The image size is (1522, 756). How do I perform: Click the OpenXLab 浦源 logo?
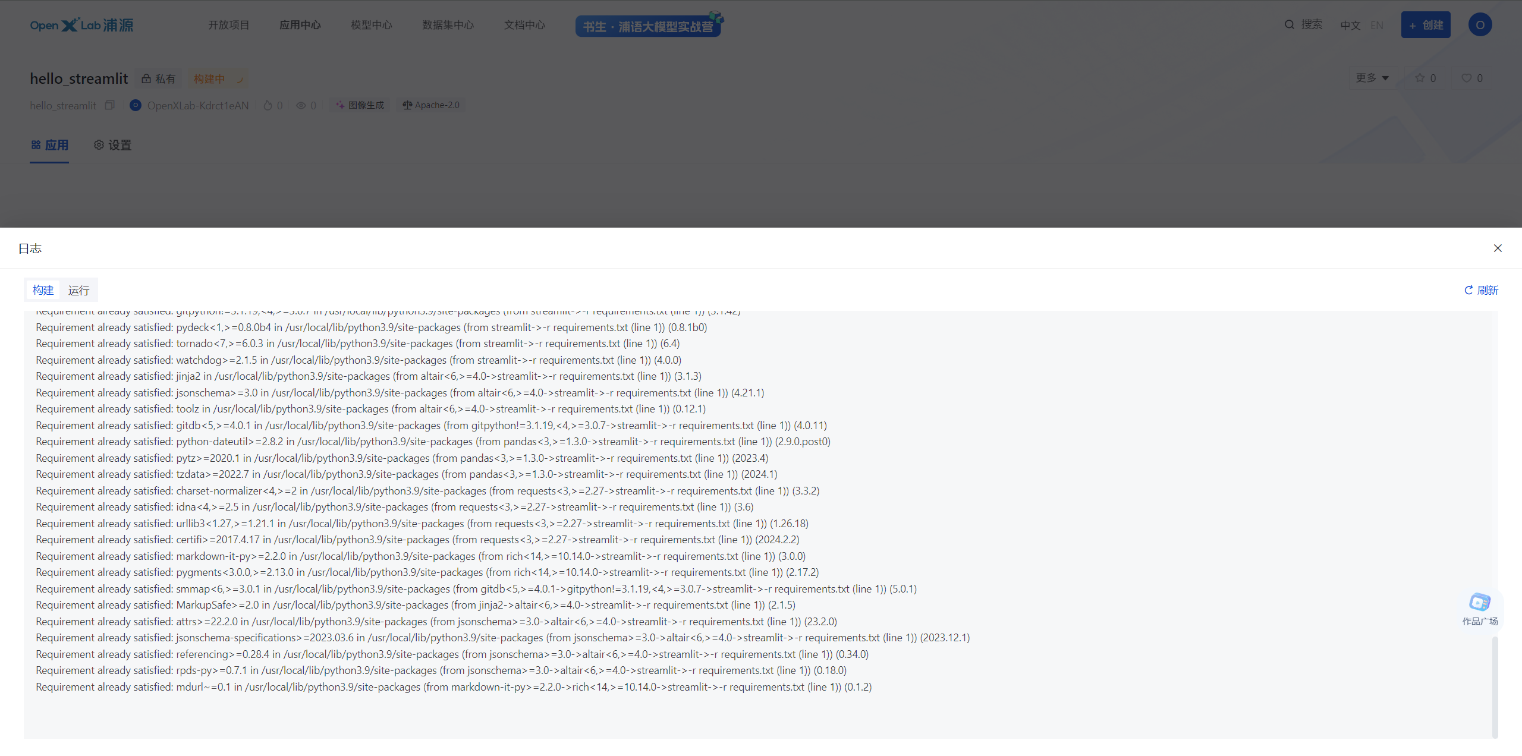81,24
